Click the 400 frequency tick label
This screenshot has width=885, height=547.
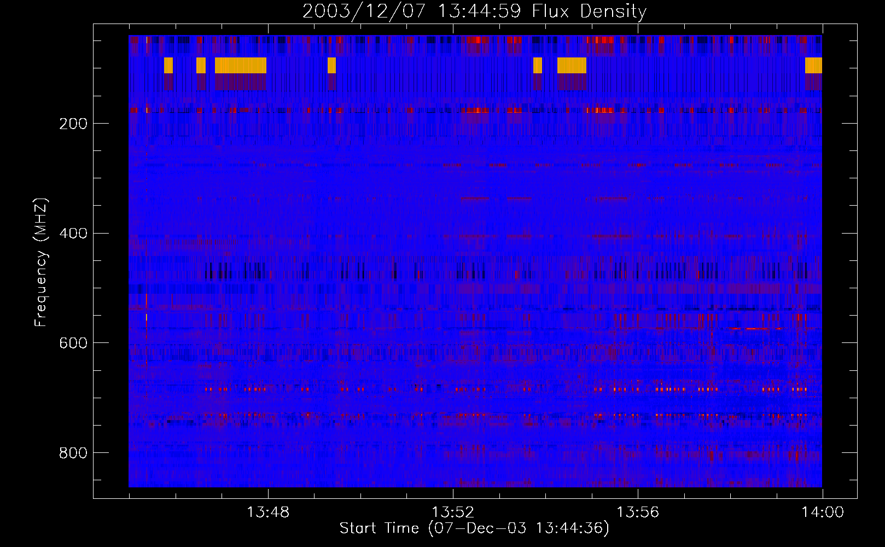pos(73,234)
